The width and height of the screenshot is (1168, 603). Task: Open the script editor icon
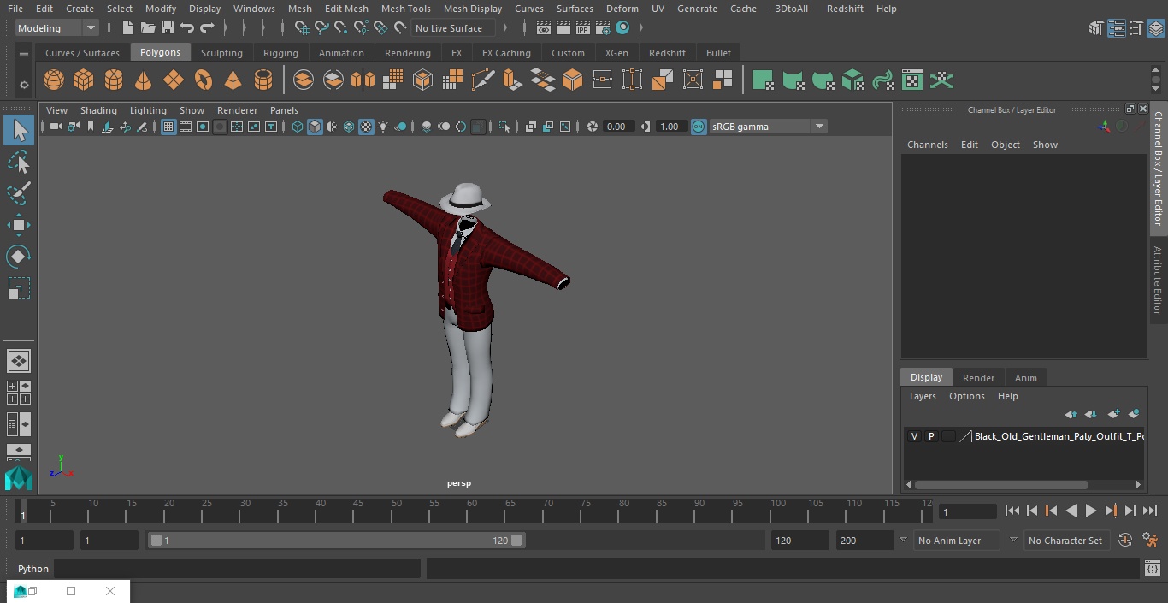(x=1153, y=569)
